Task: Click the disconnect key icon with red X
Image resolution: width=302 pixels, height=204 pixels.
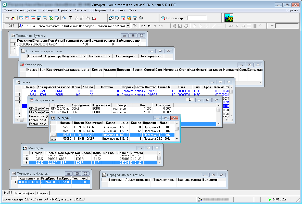Action: point(13,18)
